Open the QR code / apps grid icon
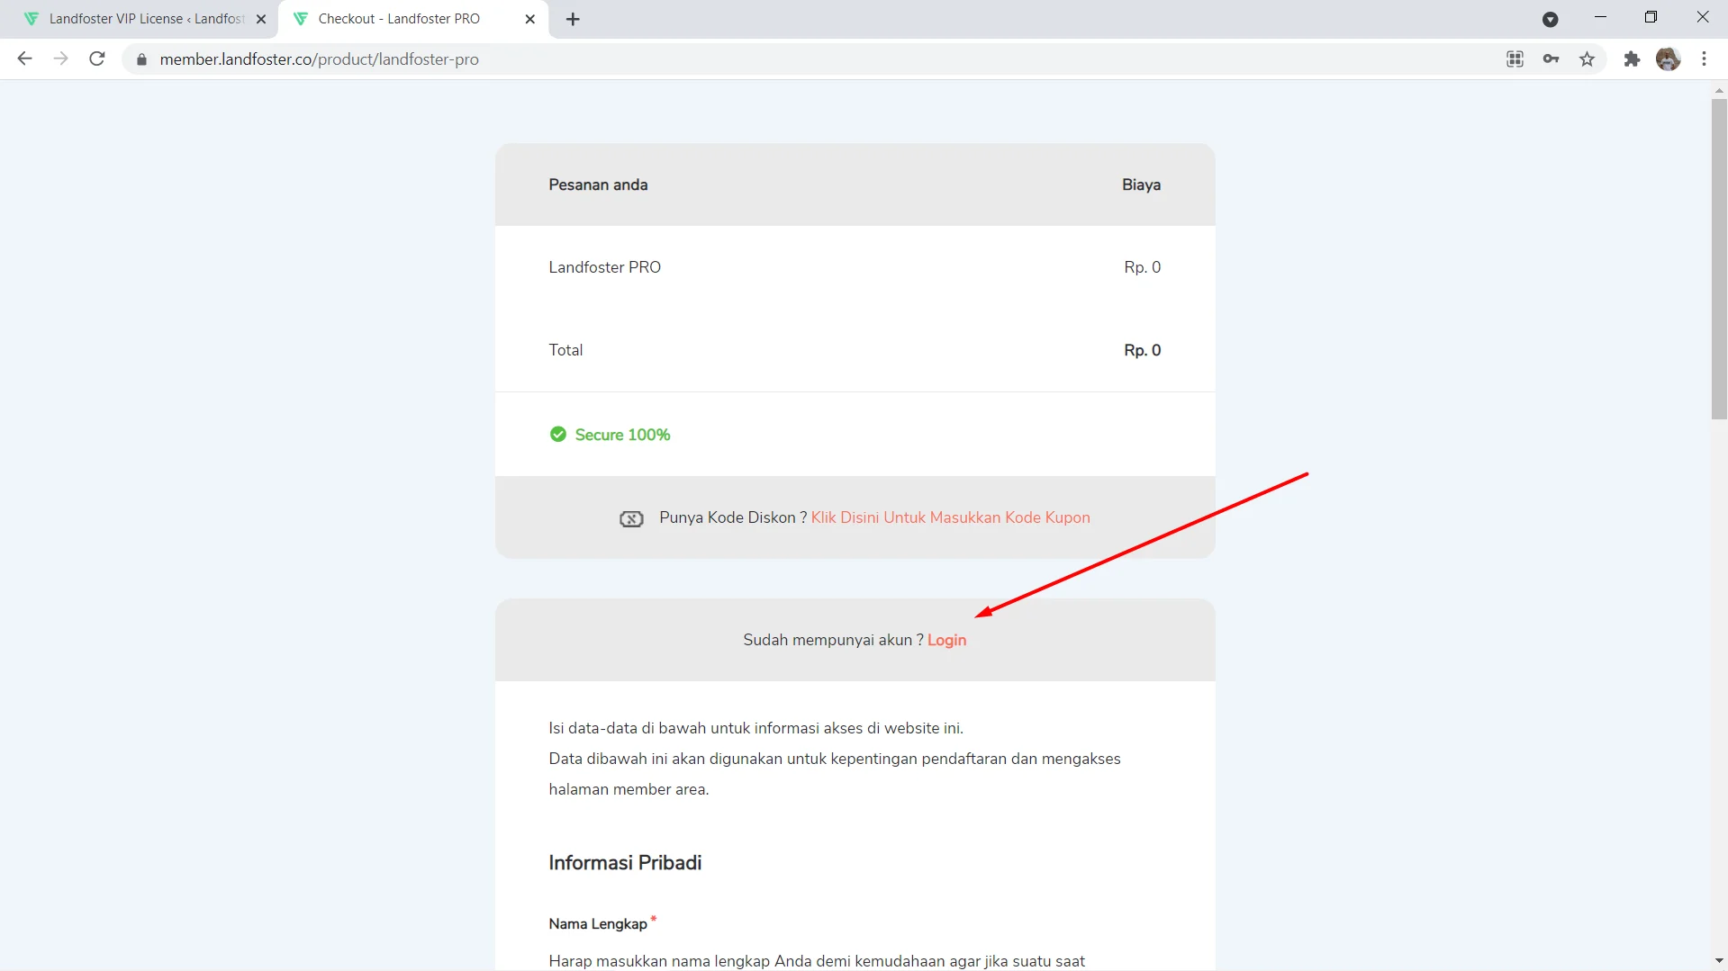Viewport: 1728px width, 971px height. pos(1515,59)
